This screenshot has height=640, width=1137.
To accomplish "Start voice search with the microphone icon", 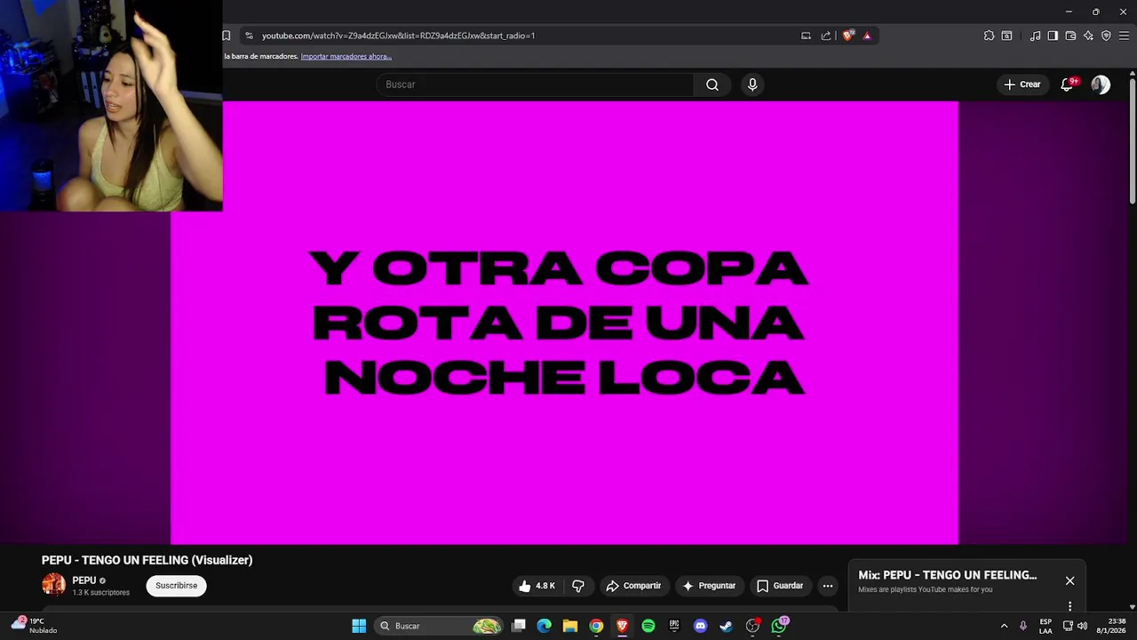I will [752, 84].
